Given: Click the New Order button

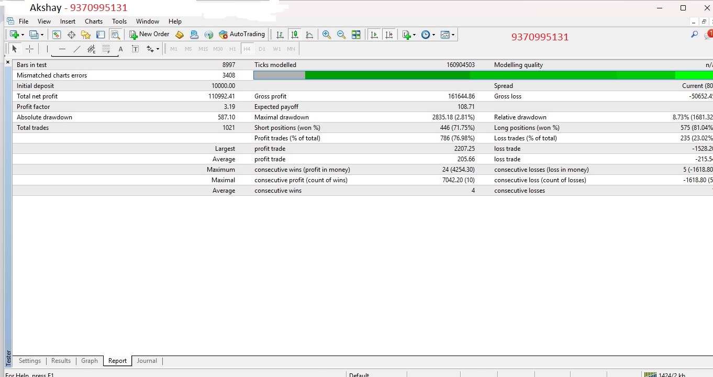Looking at the screenshot, I should click(x=150, y=35).
